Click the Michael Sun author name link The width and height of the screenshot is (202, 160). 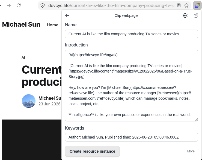50,98
